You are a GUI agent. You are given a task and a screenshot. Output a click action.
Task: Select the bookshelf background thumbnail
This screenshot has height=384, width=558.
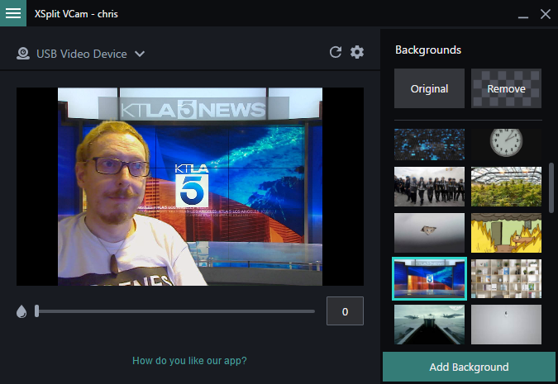(506, 279)
